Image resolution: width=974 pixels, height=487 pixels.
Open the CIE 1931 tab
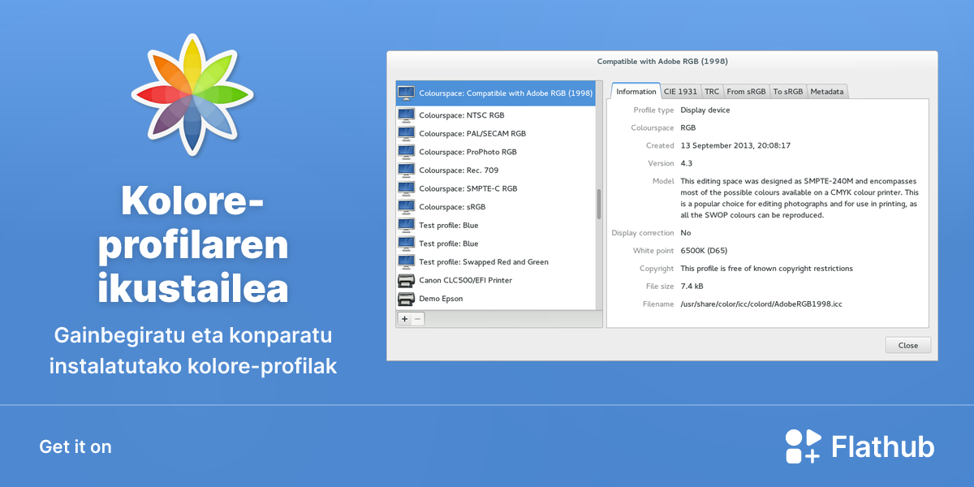click(680, 92)
